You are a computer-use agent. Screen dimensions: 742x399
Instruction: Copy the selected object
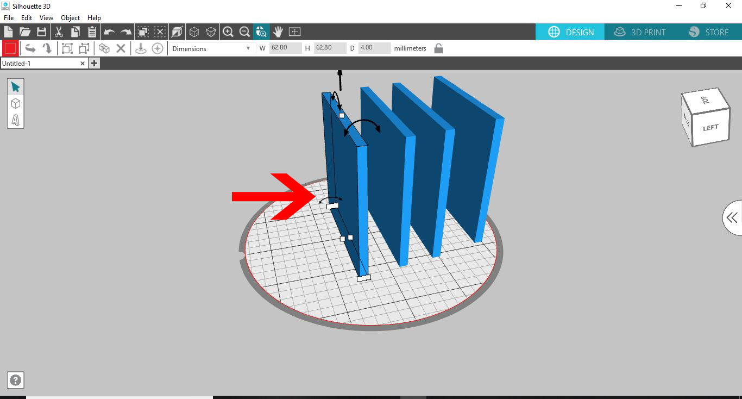(x=76, y=32)
